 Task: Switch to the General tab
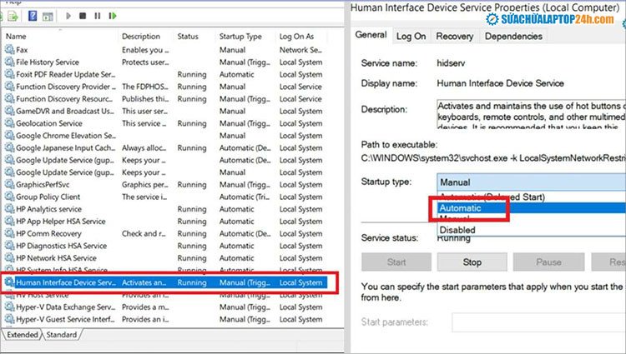point(371,35)
